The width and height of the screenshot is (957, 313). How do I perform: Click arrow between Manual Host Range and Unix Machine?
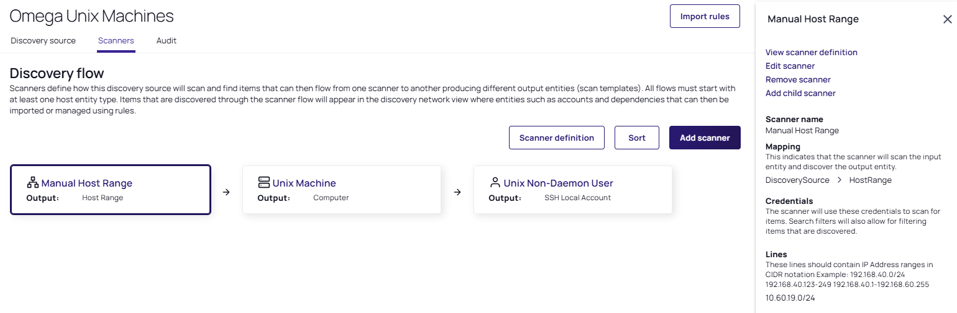226,192
